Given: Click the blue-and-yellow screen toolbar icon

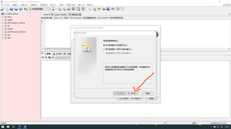Looking at the screenshot, I should click(x=113, y=9).
